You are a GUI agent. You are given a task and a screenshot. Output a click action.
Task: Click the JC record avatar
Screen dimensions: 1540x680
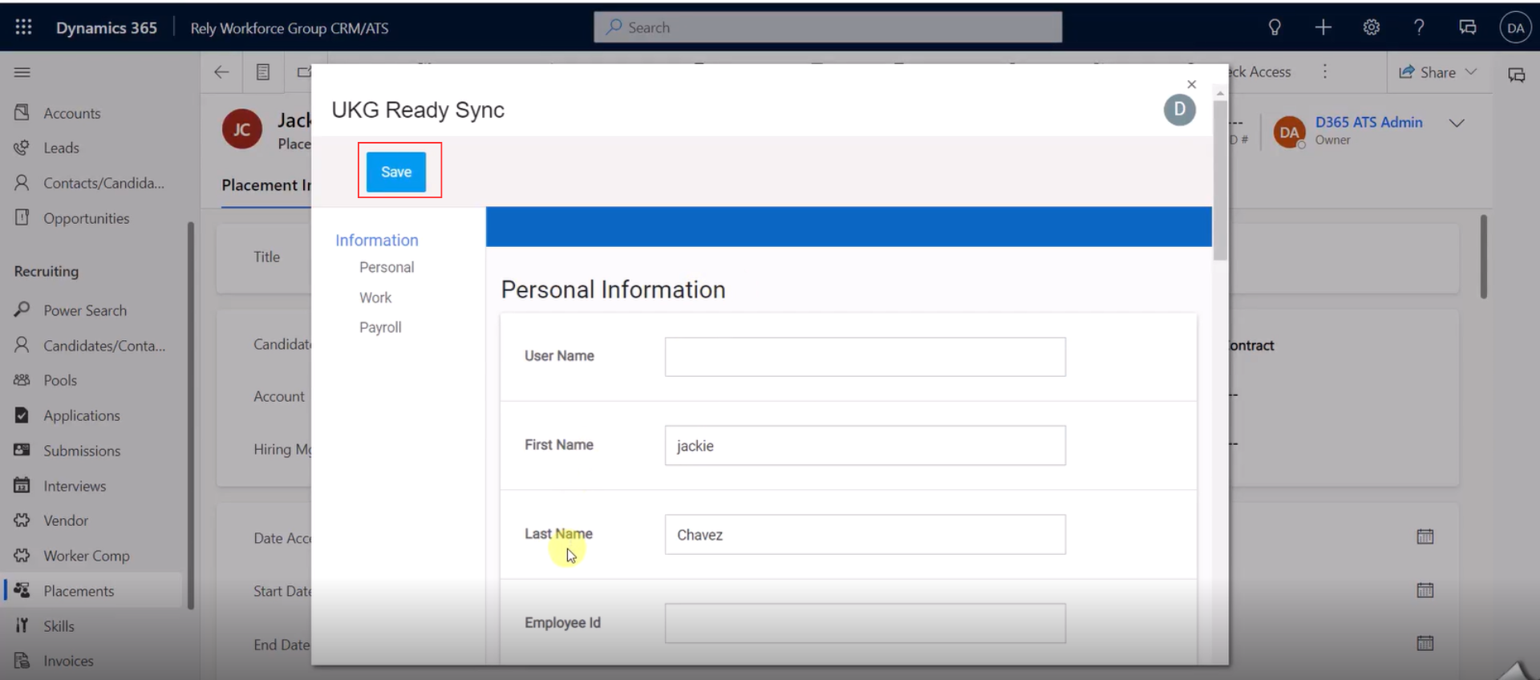pos(242,129)
